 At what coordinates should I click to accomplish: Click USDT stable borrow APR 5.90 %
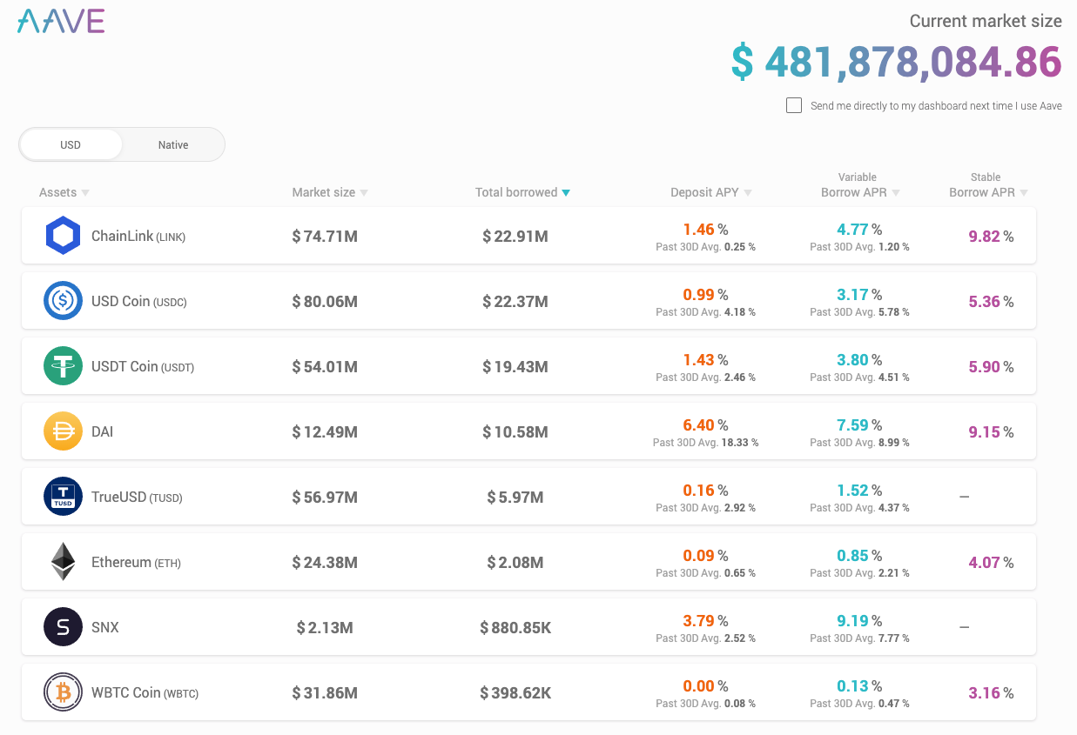[991, 366]
